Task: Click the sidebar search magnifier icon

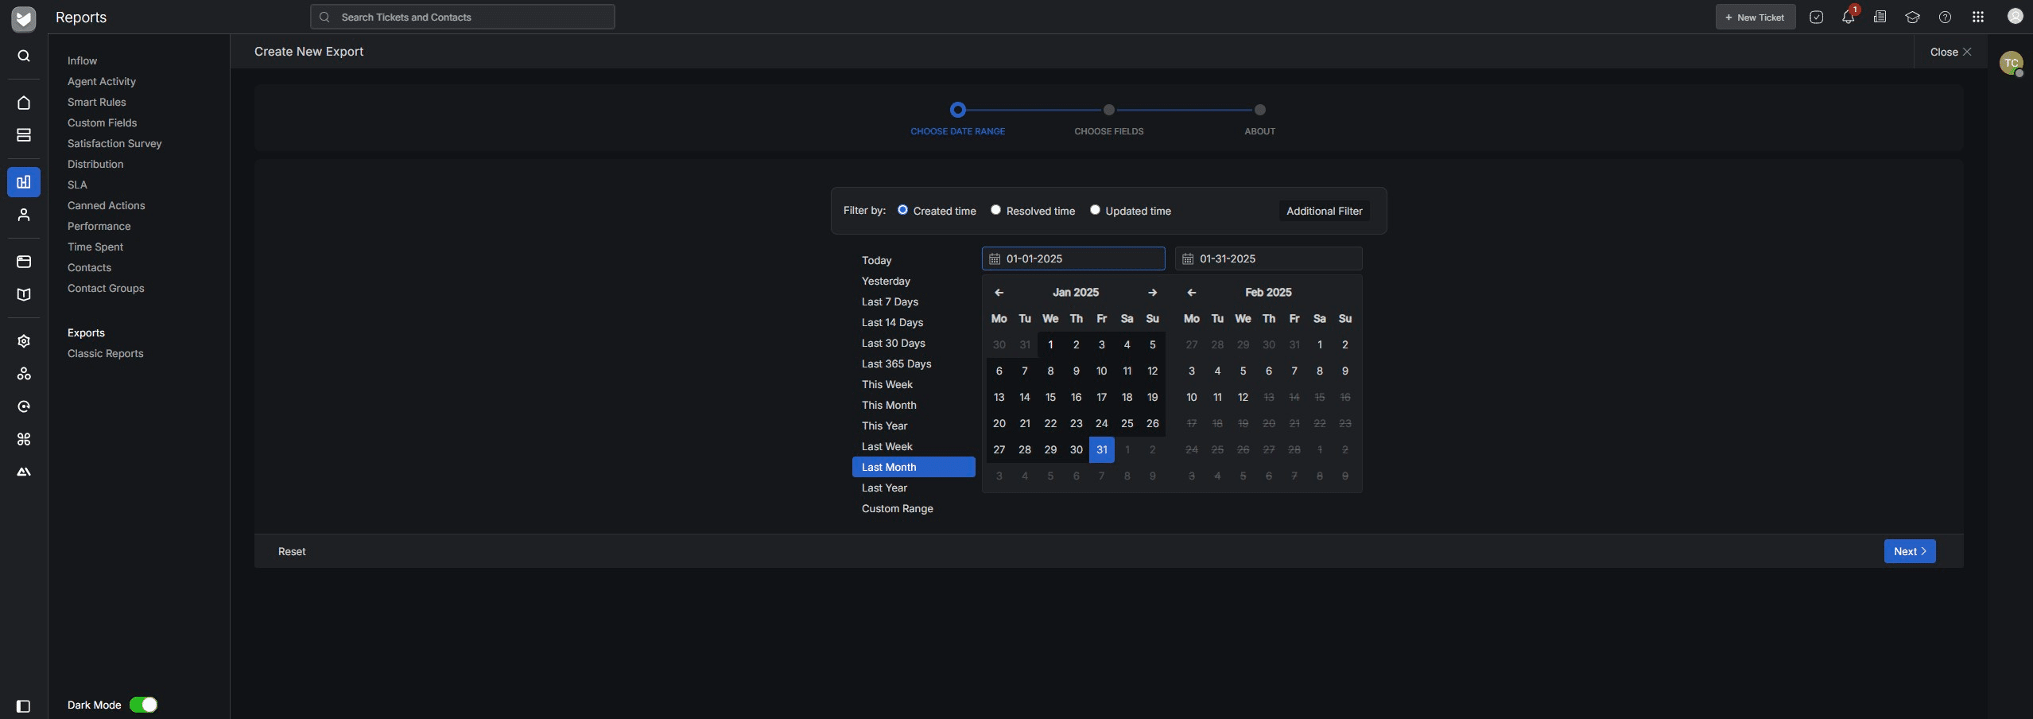Action: 24,56
